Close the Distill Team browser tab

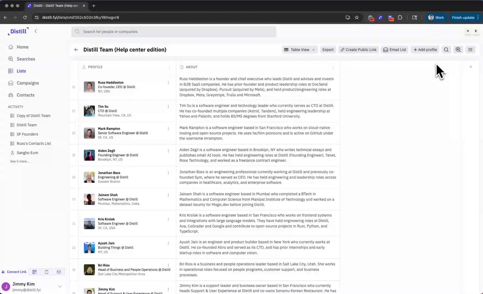pos(84,6)
